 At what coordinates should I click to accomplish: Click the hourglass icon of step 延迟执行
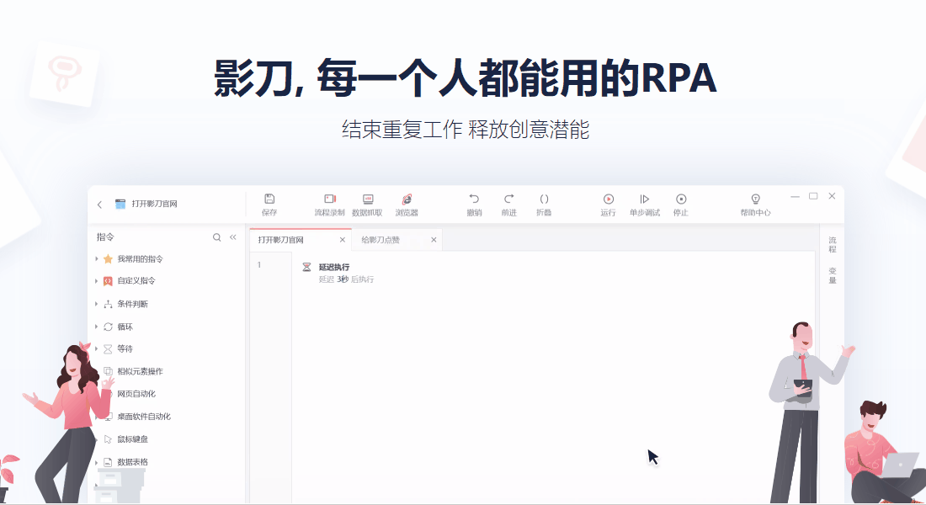coord(306,267)
